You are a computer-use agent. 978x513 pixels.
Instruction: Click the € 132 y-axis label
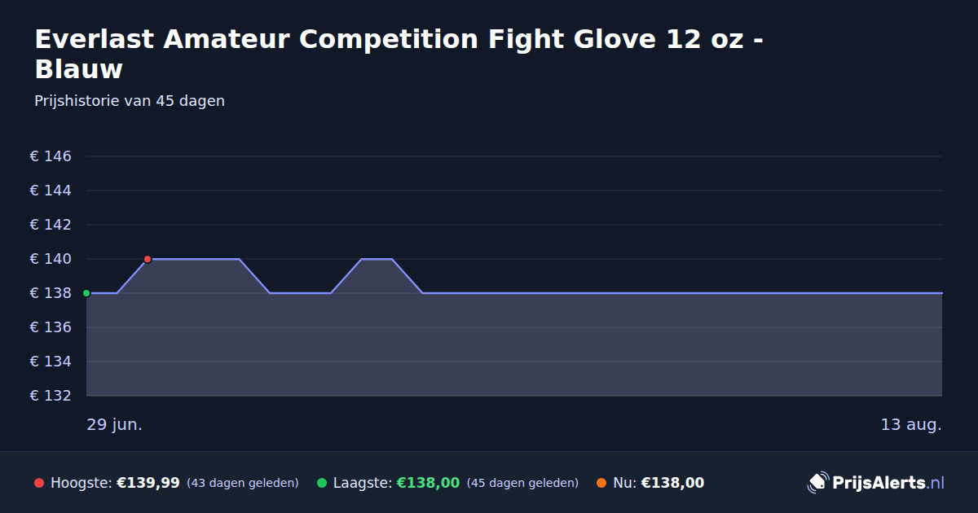(51, 396)
